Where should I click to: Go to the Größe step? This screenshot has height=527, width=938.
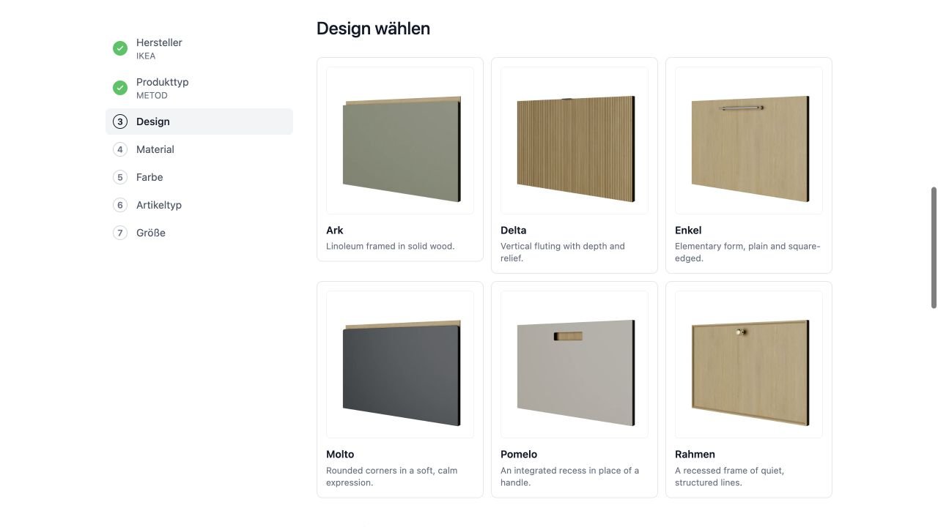(199, 233)
